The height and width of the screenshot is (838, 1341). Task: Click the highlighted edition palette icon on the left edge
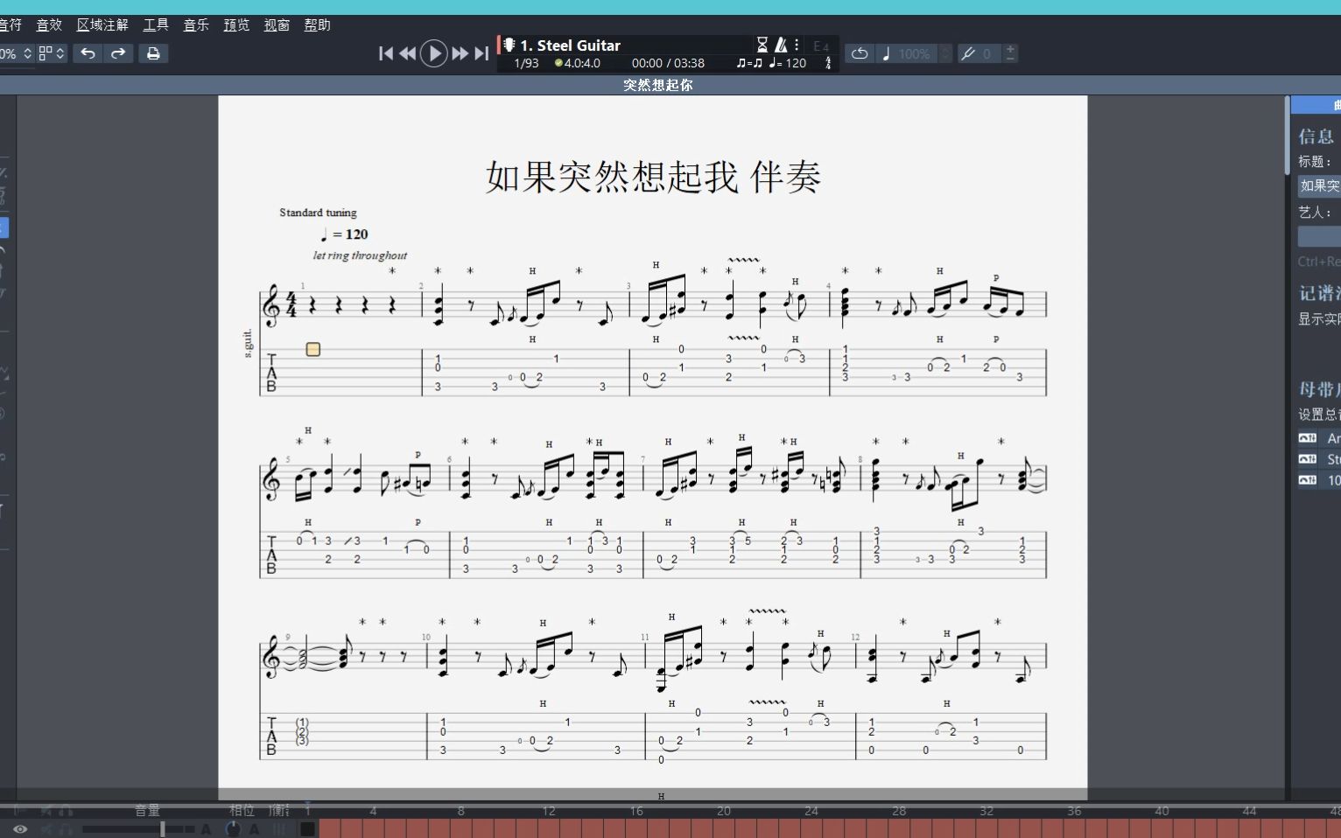click(x=4, y=228)
